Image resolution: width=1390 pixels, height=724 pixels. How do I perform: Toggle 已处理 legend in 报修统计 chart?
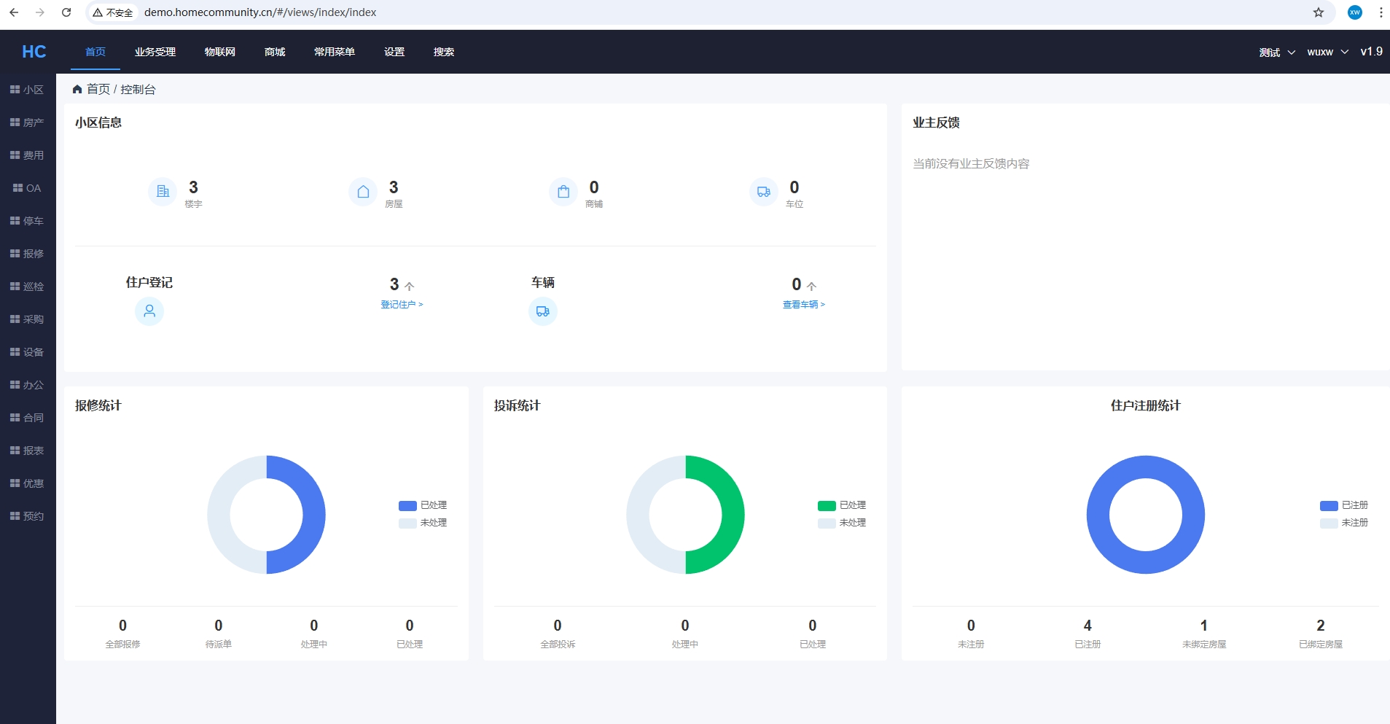click(423, 505)
